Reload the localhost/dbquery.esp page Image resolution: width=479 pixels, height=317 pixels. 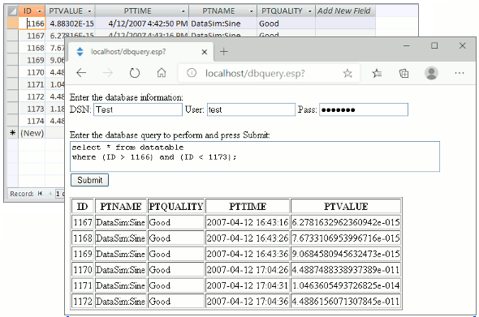pyautogui.click(x=135, y=73)
